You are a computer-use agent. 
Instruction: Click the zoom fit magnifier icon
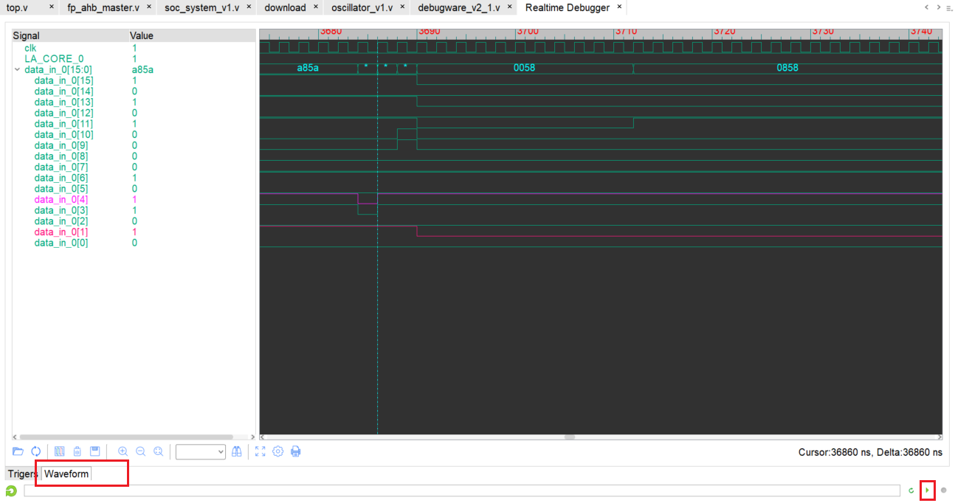coord(158,451)
